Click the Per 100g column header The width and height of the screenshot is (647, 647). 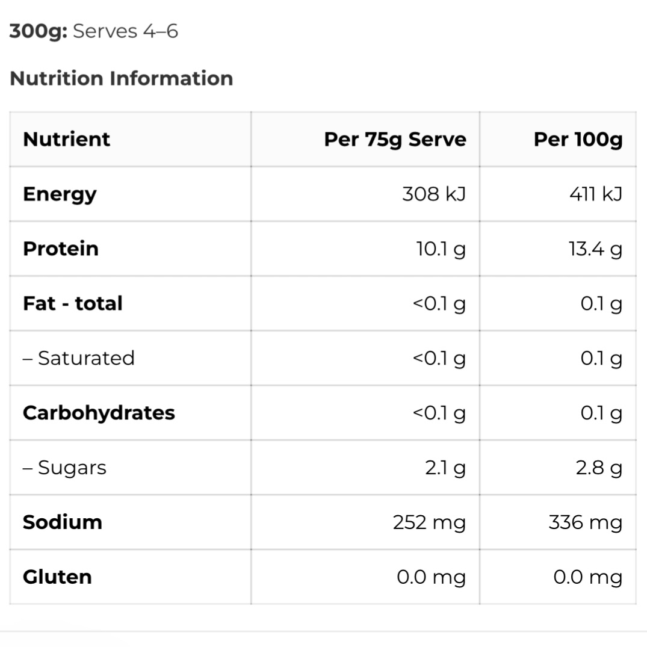tap(578, 139)
